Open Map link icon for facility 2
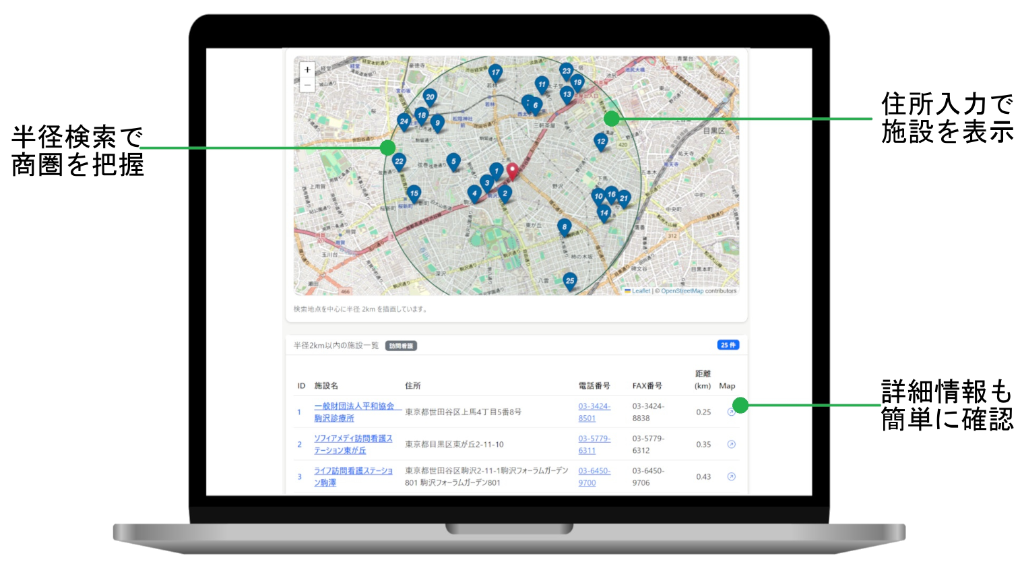Image resolution: width=1020 pixels, height=566 pixels. (x=731, y=444)
